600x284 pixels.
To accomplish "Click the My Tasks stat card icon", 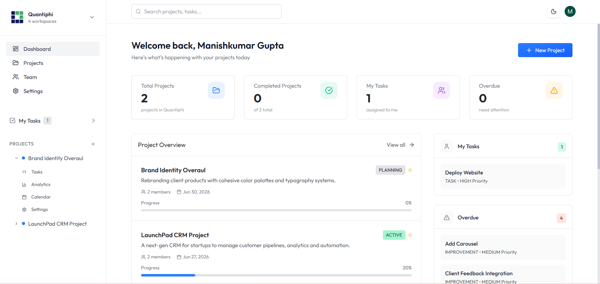I will pyautogui.click(x=441, y=90).
